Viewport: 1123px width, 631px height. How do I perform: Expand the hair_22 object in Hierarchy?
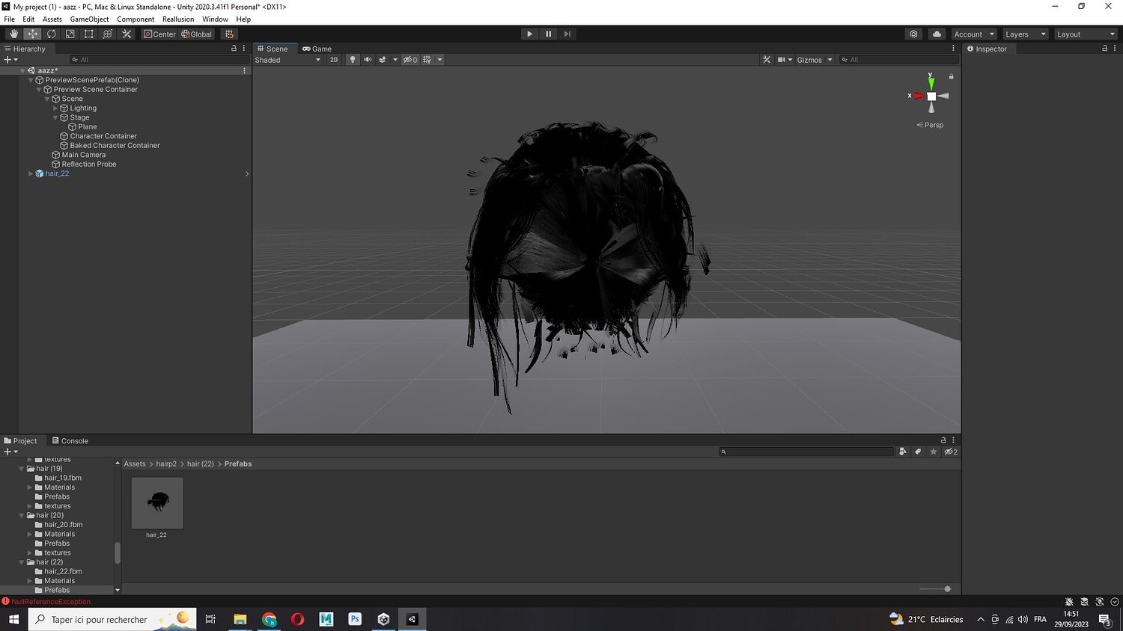[x=31, y=173]
